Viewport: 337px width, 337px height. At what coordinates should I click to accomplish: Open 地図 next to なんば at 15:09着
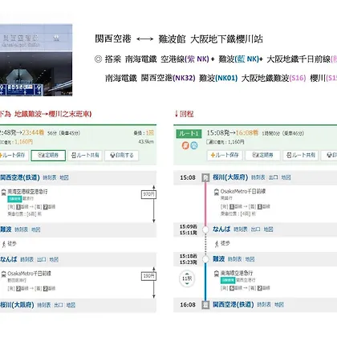(268, 229)
